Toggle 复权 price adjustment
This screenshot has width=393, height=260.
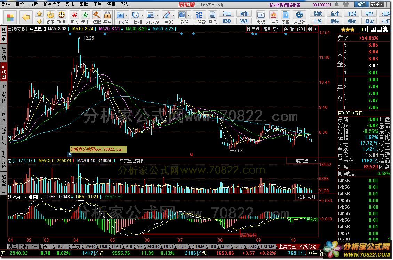[277, 29]
